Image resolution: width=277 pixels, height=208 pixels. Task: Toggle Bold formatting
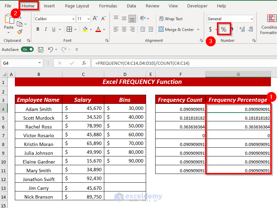pos(38,30)
